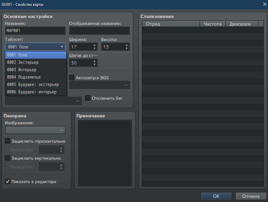Decrease Шагов до столкновения value
268x202 pixels.
coord(94,64)
